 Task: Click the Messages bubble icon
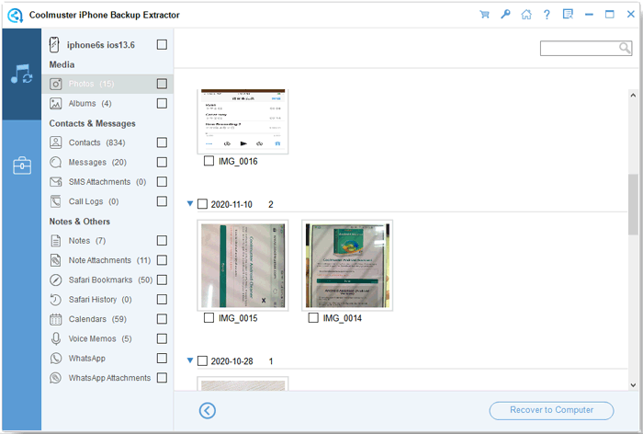pos(56,162)
